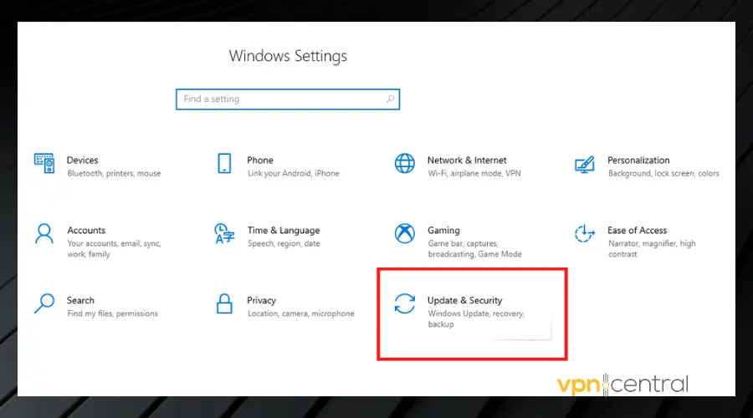The width and height of the screenshot is (753, 418).
Task: Click the Privacy padlock icon
Action: (224, 303)
